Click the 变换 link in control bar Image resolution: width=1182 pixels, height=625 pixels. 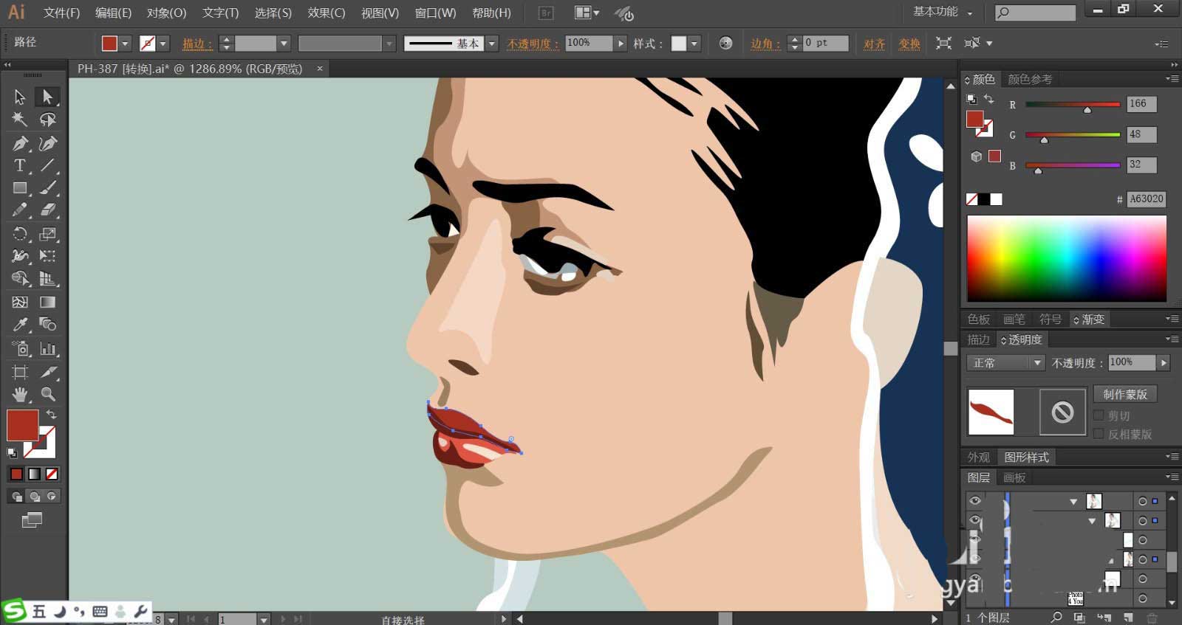coord(909,44)
